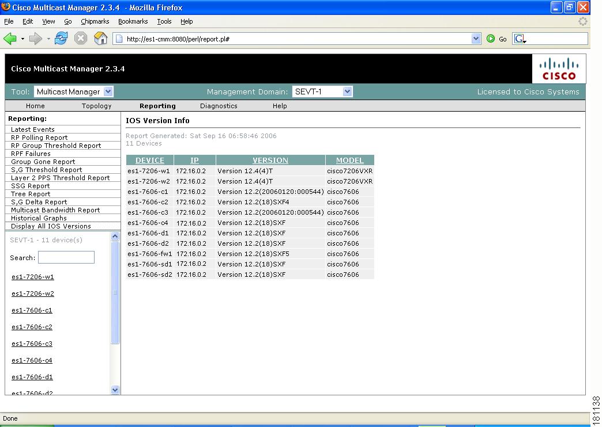The width and height of the screenshot is (602, 427).
Task: Switch to the Topology tab
Action: pyautogui.click(x=96, y=106)
